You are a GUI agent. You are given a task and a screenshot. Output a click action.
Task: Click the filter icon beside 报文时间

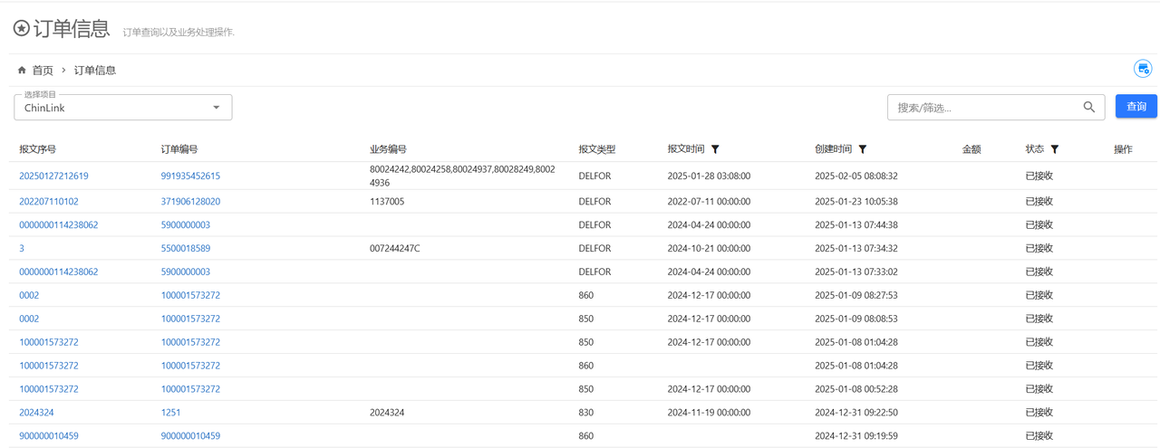(715, 149)
